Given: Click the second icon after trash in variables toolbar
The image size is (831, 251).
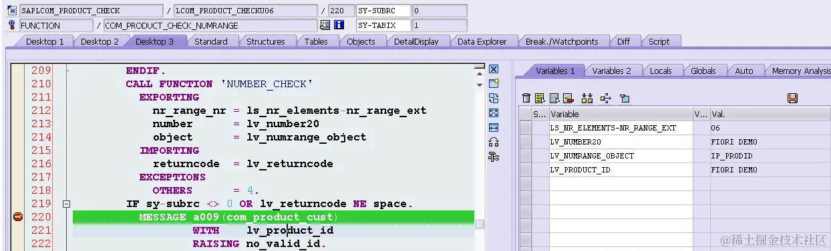Looking at the screenshot, I should 539,98.
